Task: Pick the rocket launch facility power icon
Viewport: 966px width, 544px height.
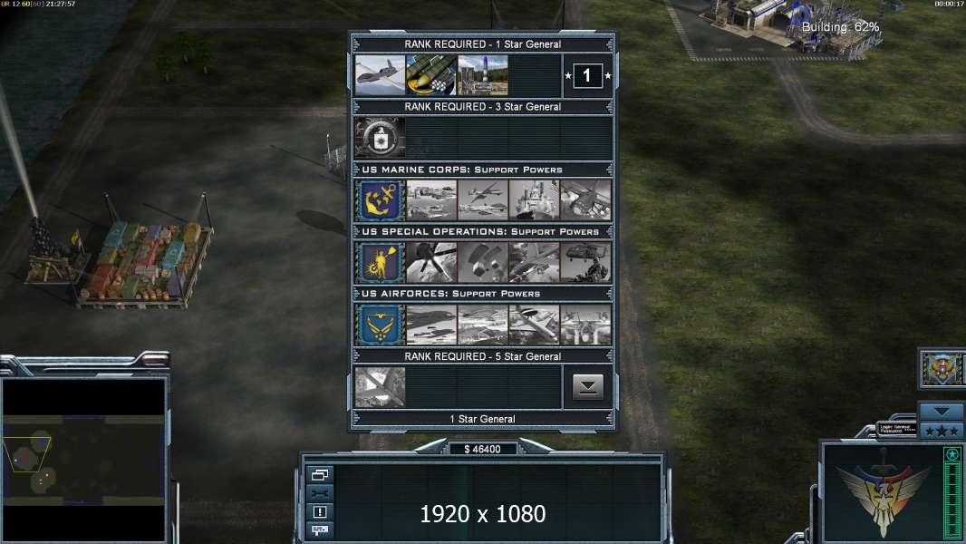Action: 483,75
